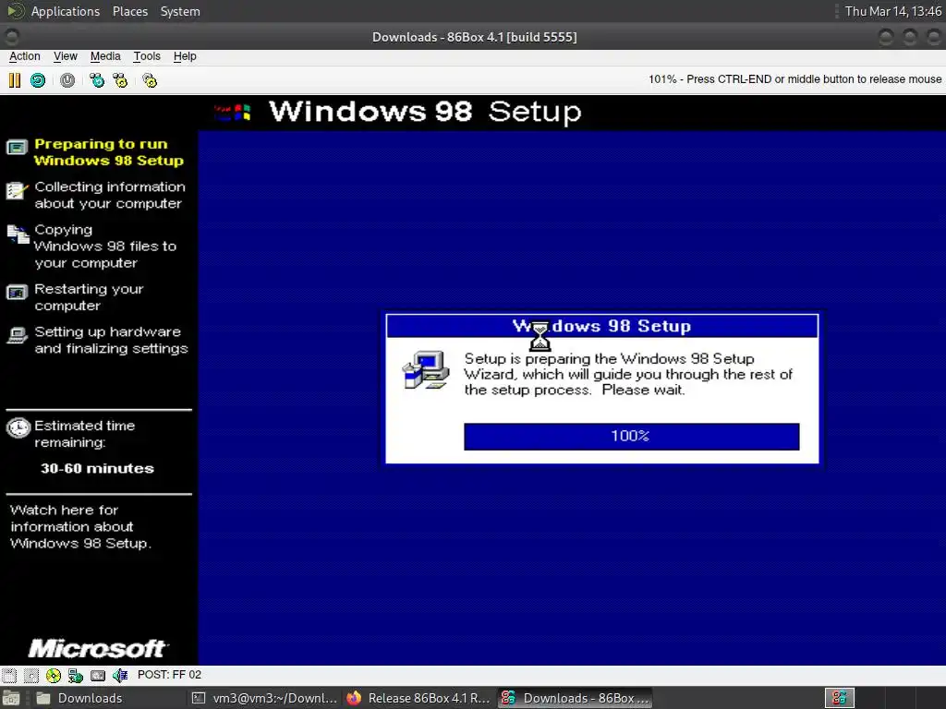Click the clock icon for estimated time
Viewport: 946px width, 709px height.
pos(18,427)
